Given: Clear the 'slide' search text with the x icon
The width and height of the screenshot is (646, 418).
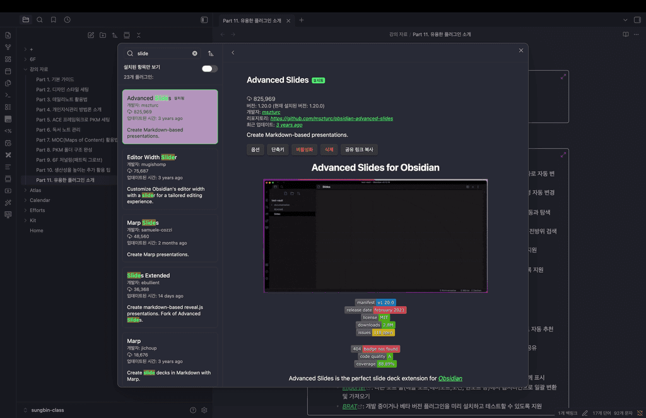Looking at the screenshot, I should tap(194, 53).
